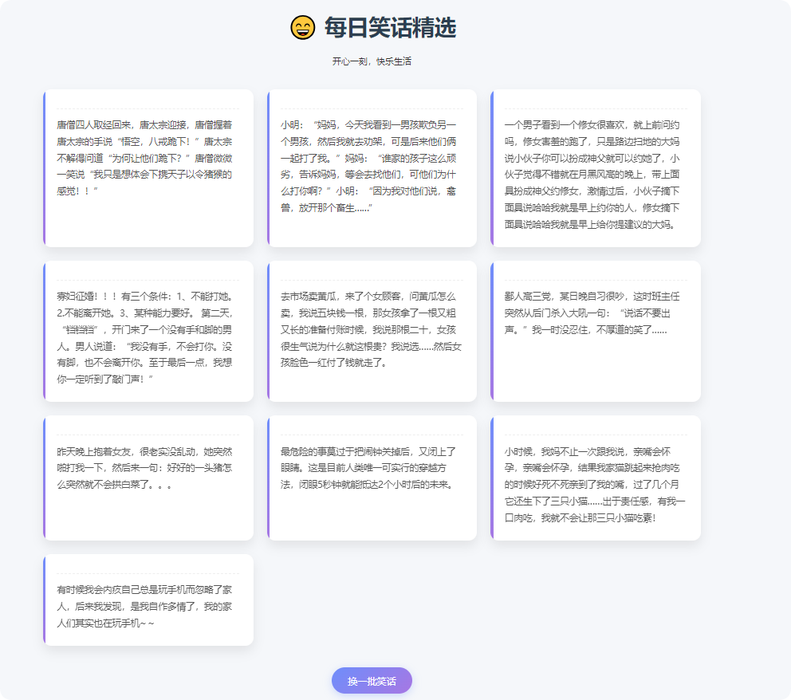
Task: Click the joke about 一个男子看到一个修女
Action: tap(596, 168)
